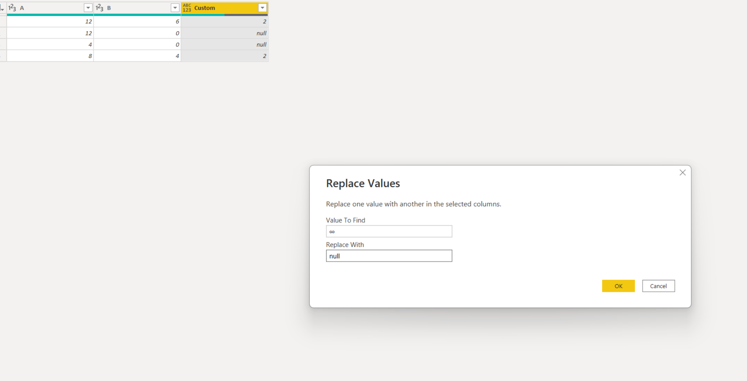The image size is (747, 381).
Task: Select first-row Custom cell with value 2
Action: (x=225, y=21)
